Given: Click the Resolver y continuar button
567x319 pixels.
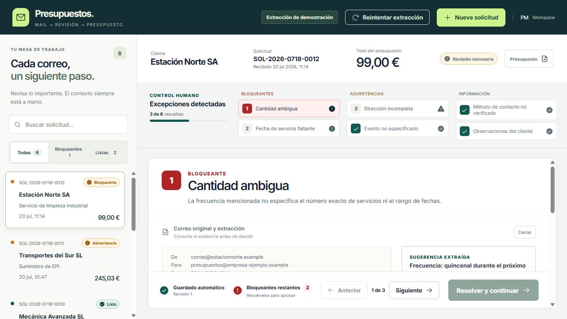Looking at the screenshot, I should 493,291.
